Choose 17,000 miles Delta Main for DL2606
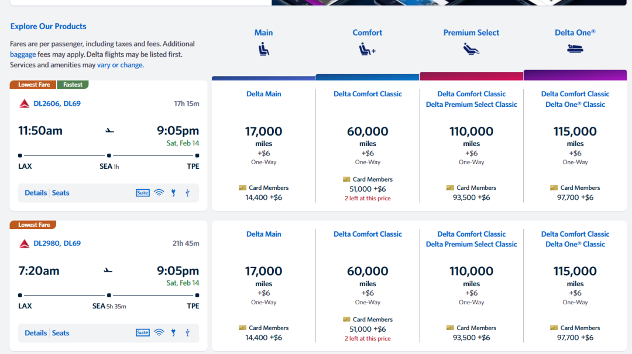 tap(263, 132)
